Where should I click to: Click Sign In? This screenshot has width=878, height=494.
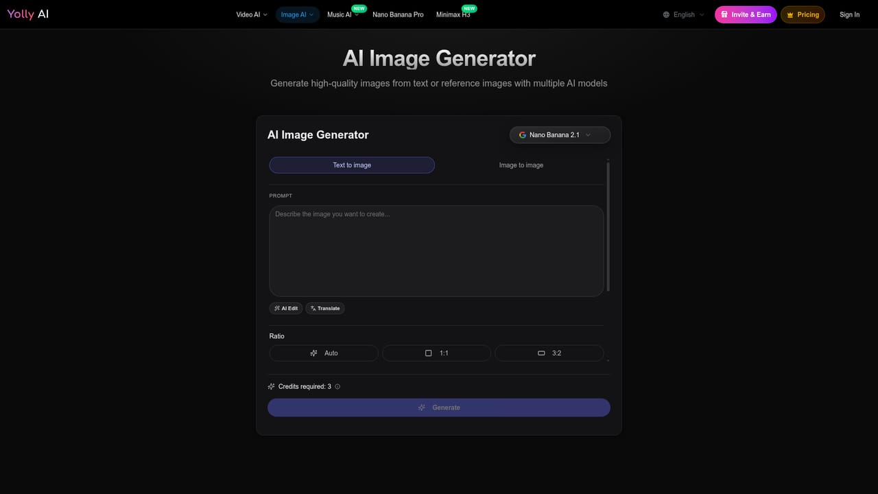[x=849, y=14]
